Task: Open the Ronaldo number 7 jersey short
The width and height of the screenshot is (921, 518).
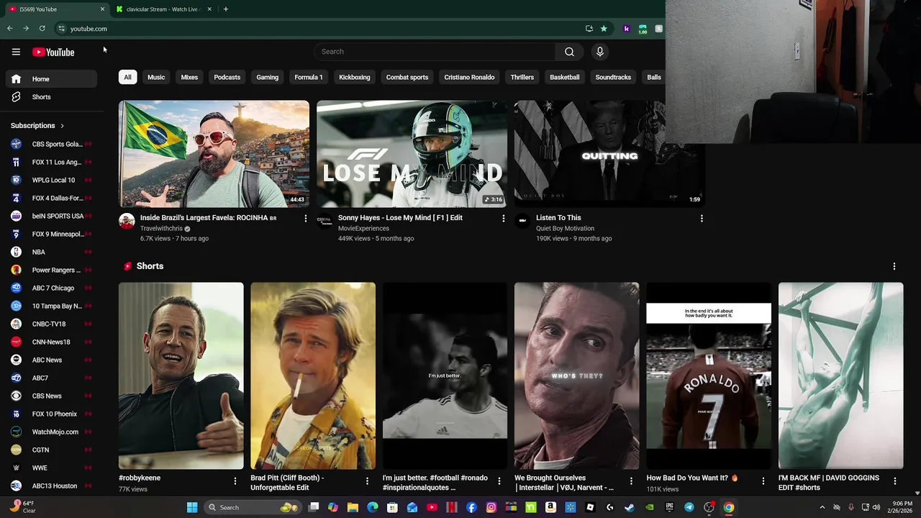Action: click(708, 376)
